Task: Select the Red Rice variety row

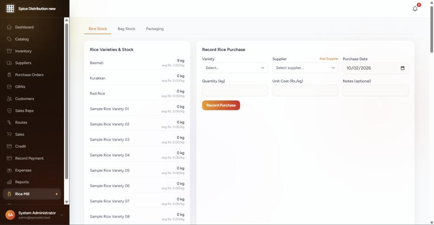Action: coord(137,94)
